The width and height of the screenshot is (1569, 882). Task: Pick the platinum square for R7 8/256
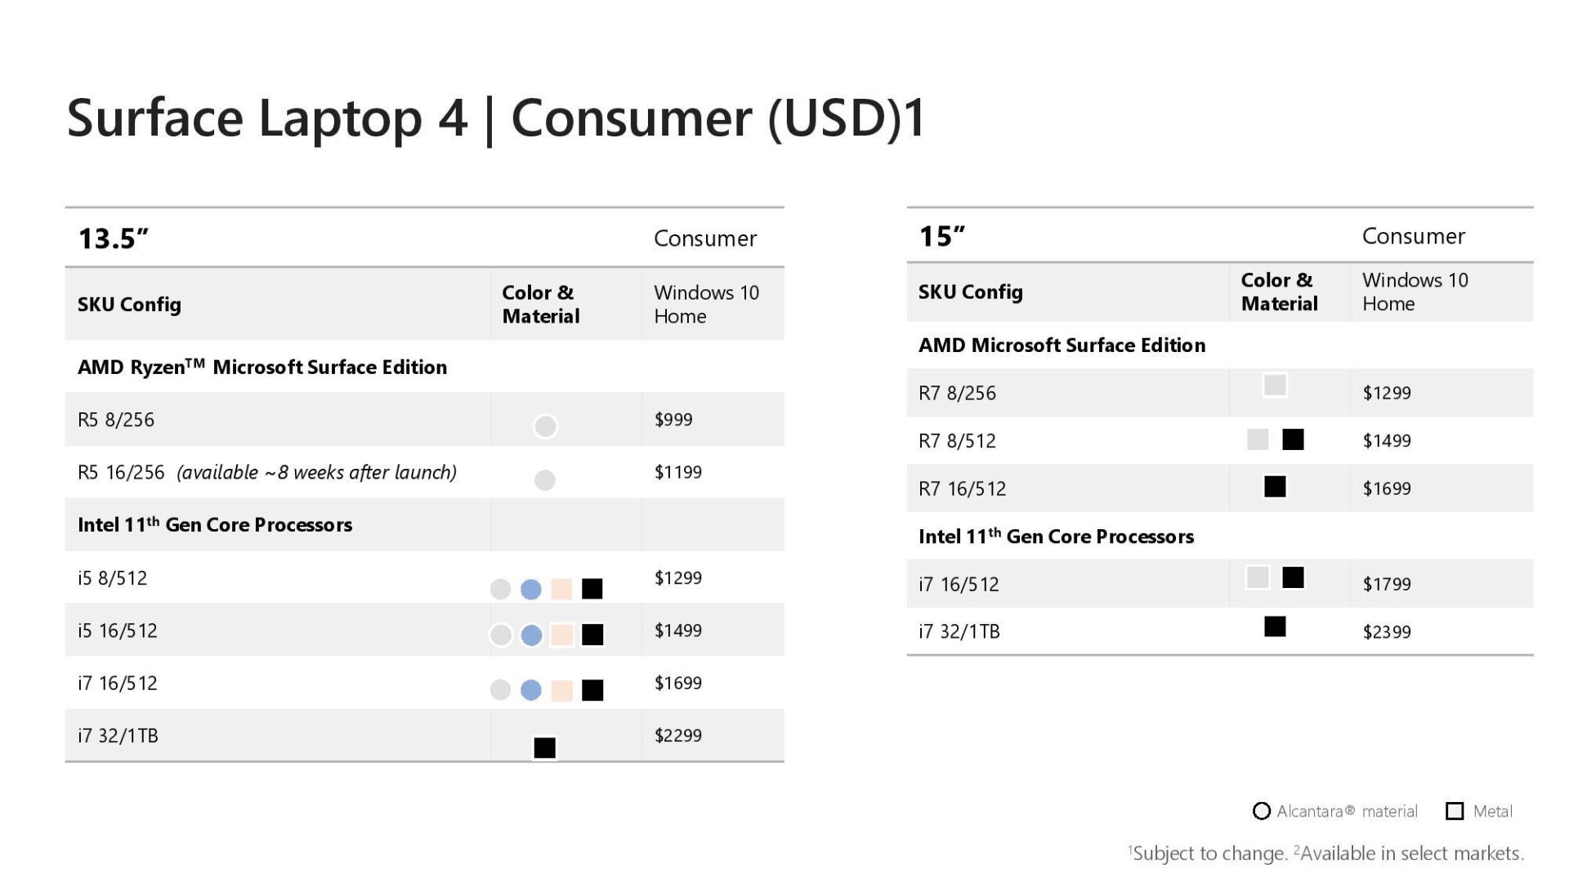coord(1275,385)
